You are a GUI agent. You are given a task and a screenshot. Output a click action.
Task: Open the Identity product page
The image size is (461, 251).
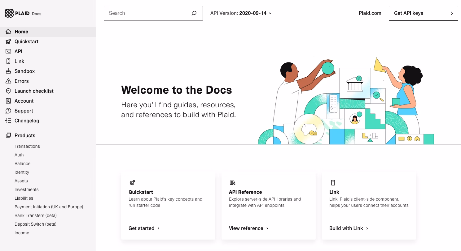[x=22, y=172]
